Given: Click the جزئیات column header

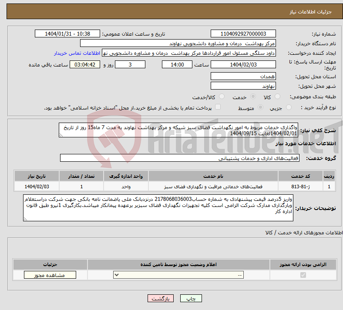Looking at the screenshot, I should (50, 264).
